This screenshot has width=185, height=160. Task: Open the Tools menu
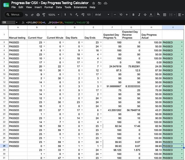(68, 7)
